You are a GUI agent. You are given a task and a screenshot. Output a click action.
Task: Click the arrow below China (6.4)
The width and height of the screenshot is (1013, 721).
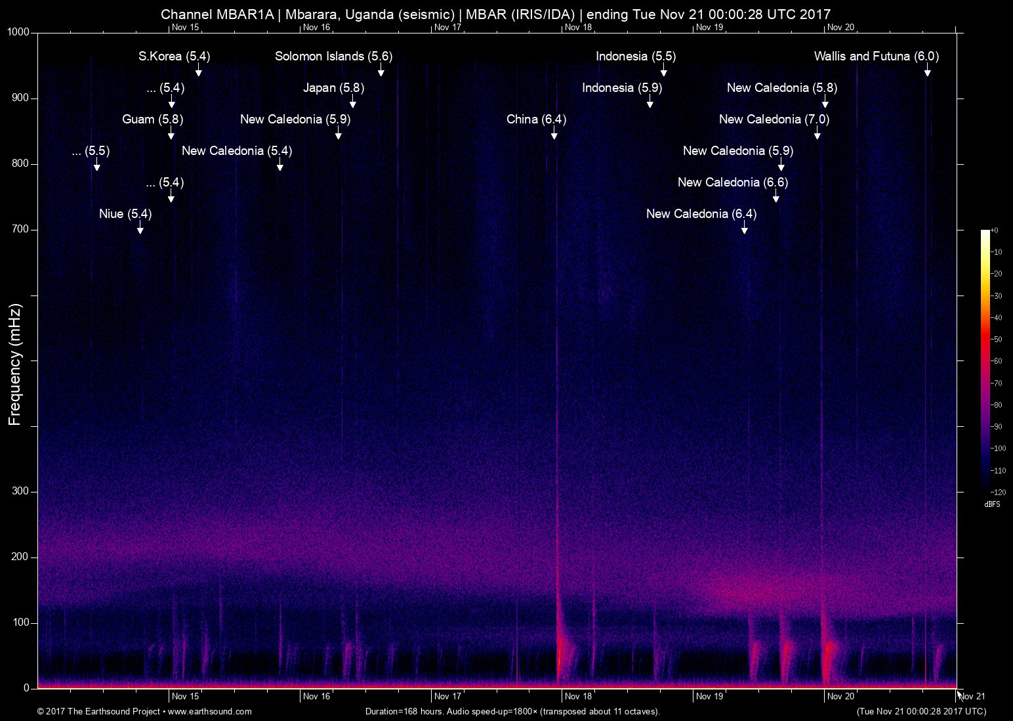click(x=554, y=133)
